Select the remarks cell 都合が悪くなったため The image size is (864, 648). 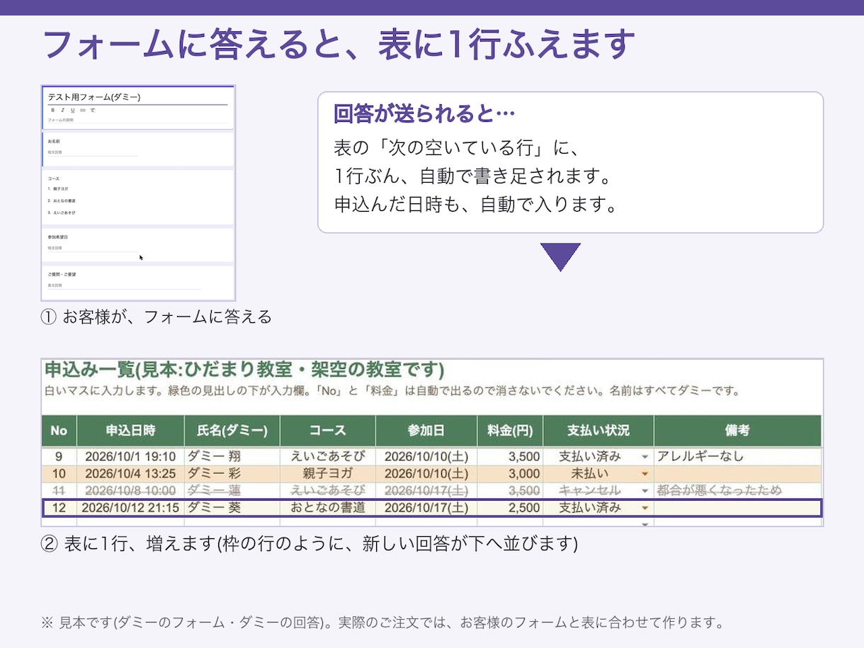737,491
